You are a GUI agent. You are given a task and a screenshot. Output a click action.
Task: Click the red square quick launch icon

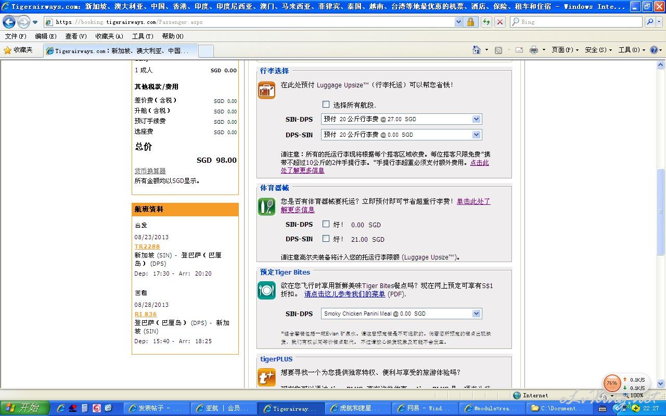point(97,408)
